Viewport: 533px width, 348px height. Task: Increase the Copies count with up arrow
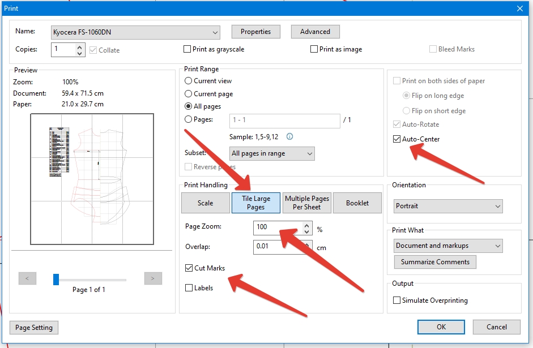(80, 46)
